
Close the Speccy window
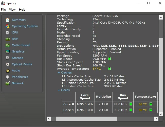[160, 3]
